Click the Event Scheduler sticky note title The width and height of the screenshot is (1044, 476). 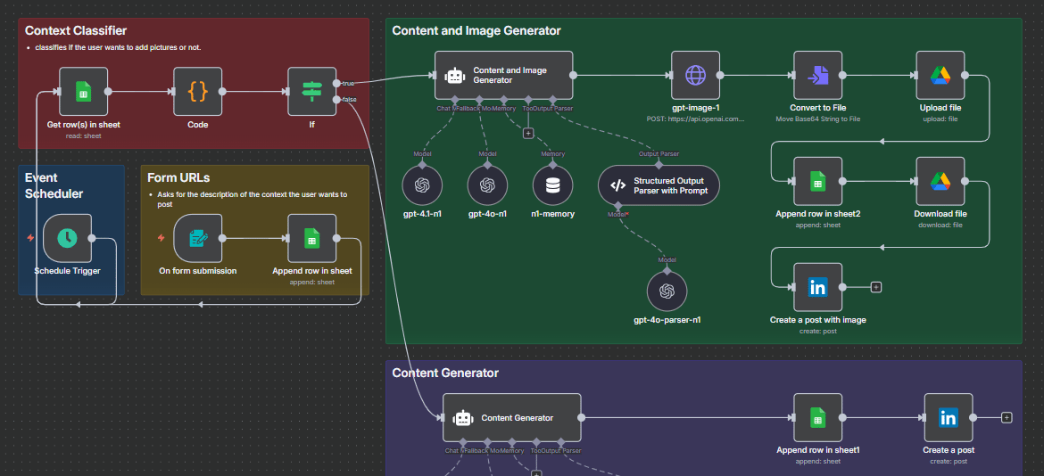(x=54, y=185)
